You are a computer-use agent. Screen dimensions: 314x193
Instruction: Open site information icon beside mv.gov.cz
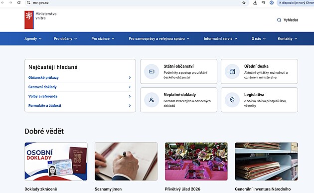pyautogui.click(x=29, y=2)
